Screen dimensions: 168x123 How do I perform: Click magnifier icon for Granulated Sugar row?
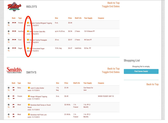coord(9,51)
